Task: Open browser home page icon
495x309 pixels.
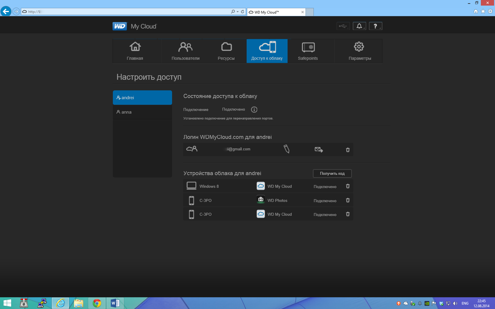Action: click(476, 11)
